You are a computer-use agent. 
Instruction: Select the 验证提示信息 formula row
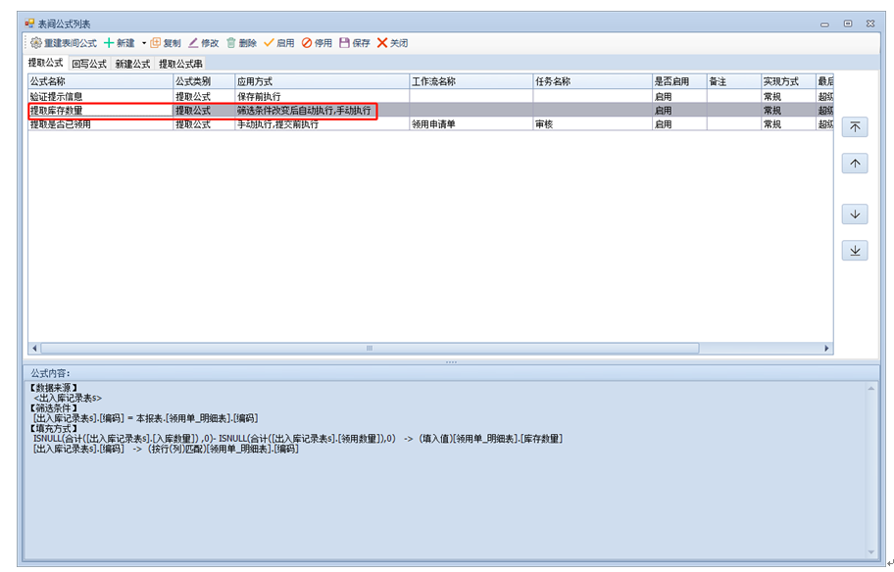[98, 97]
